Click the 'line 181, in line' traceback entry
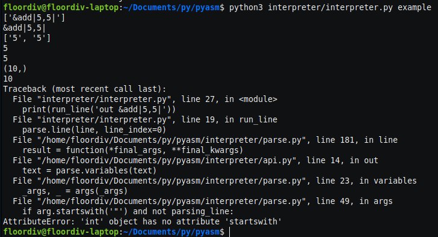The image size is (438, 237). tap(205, 140)
